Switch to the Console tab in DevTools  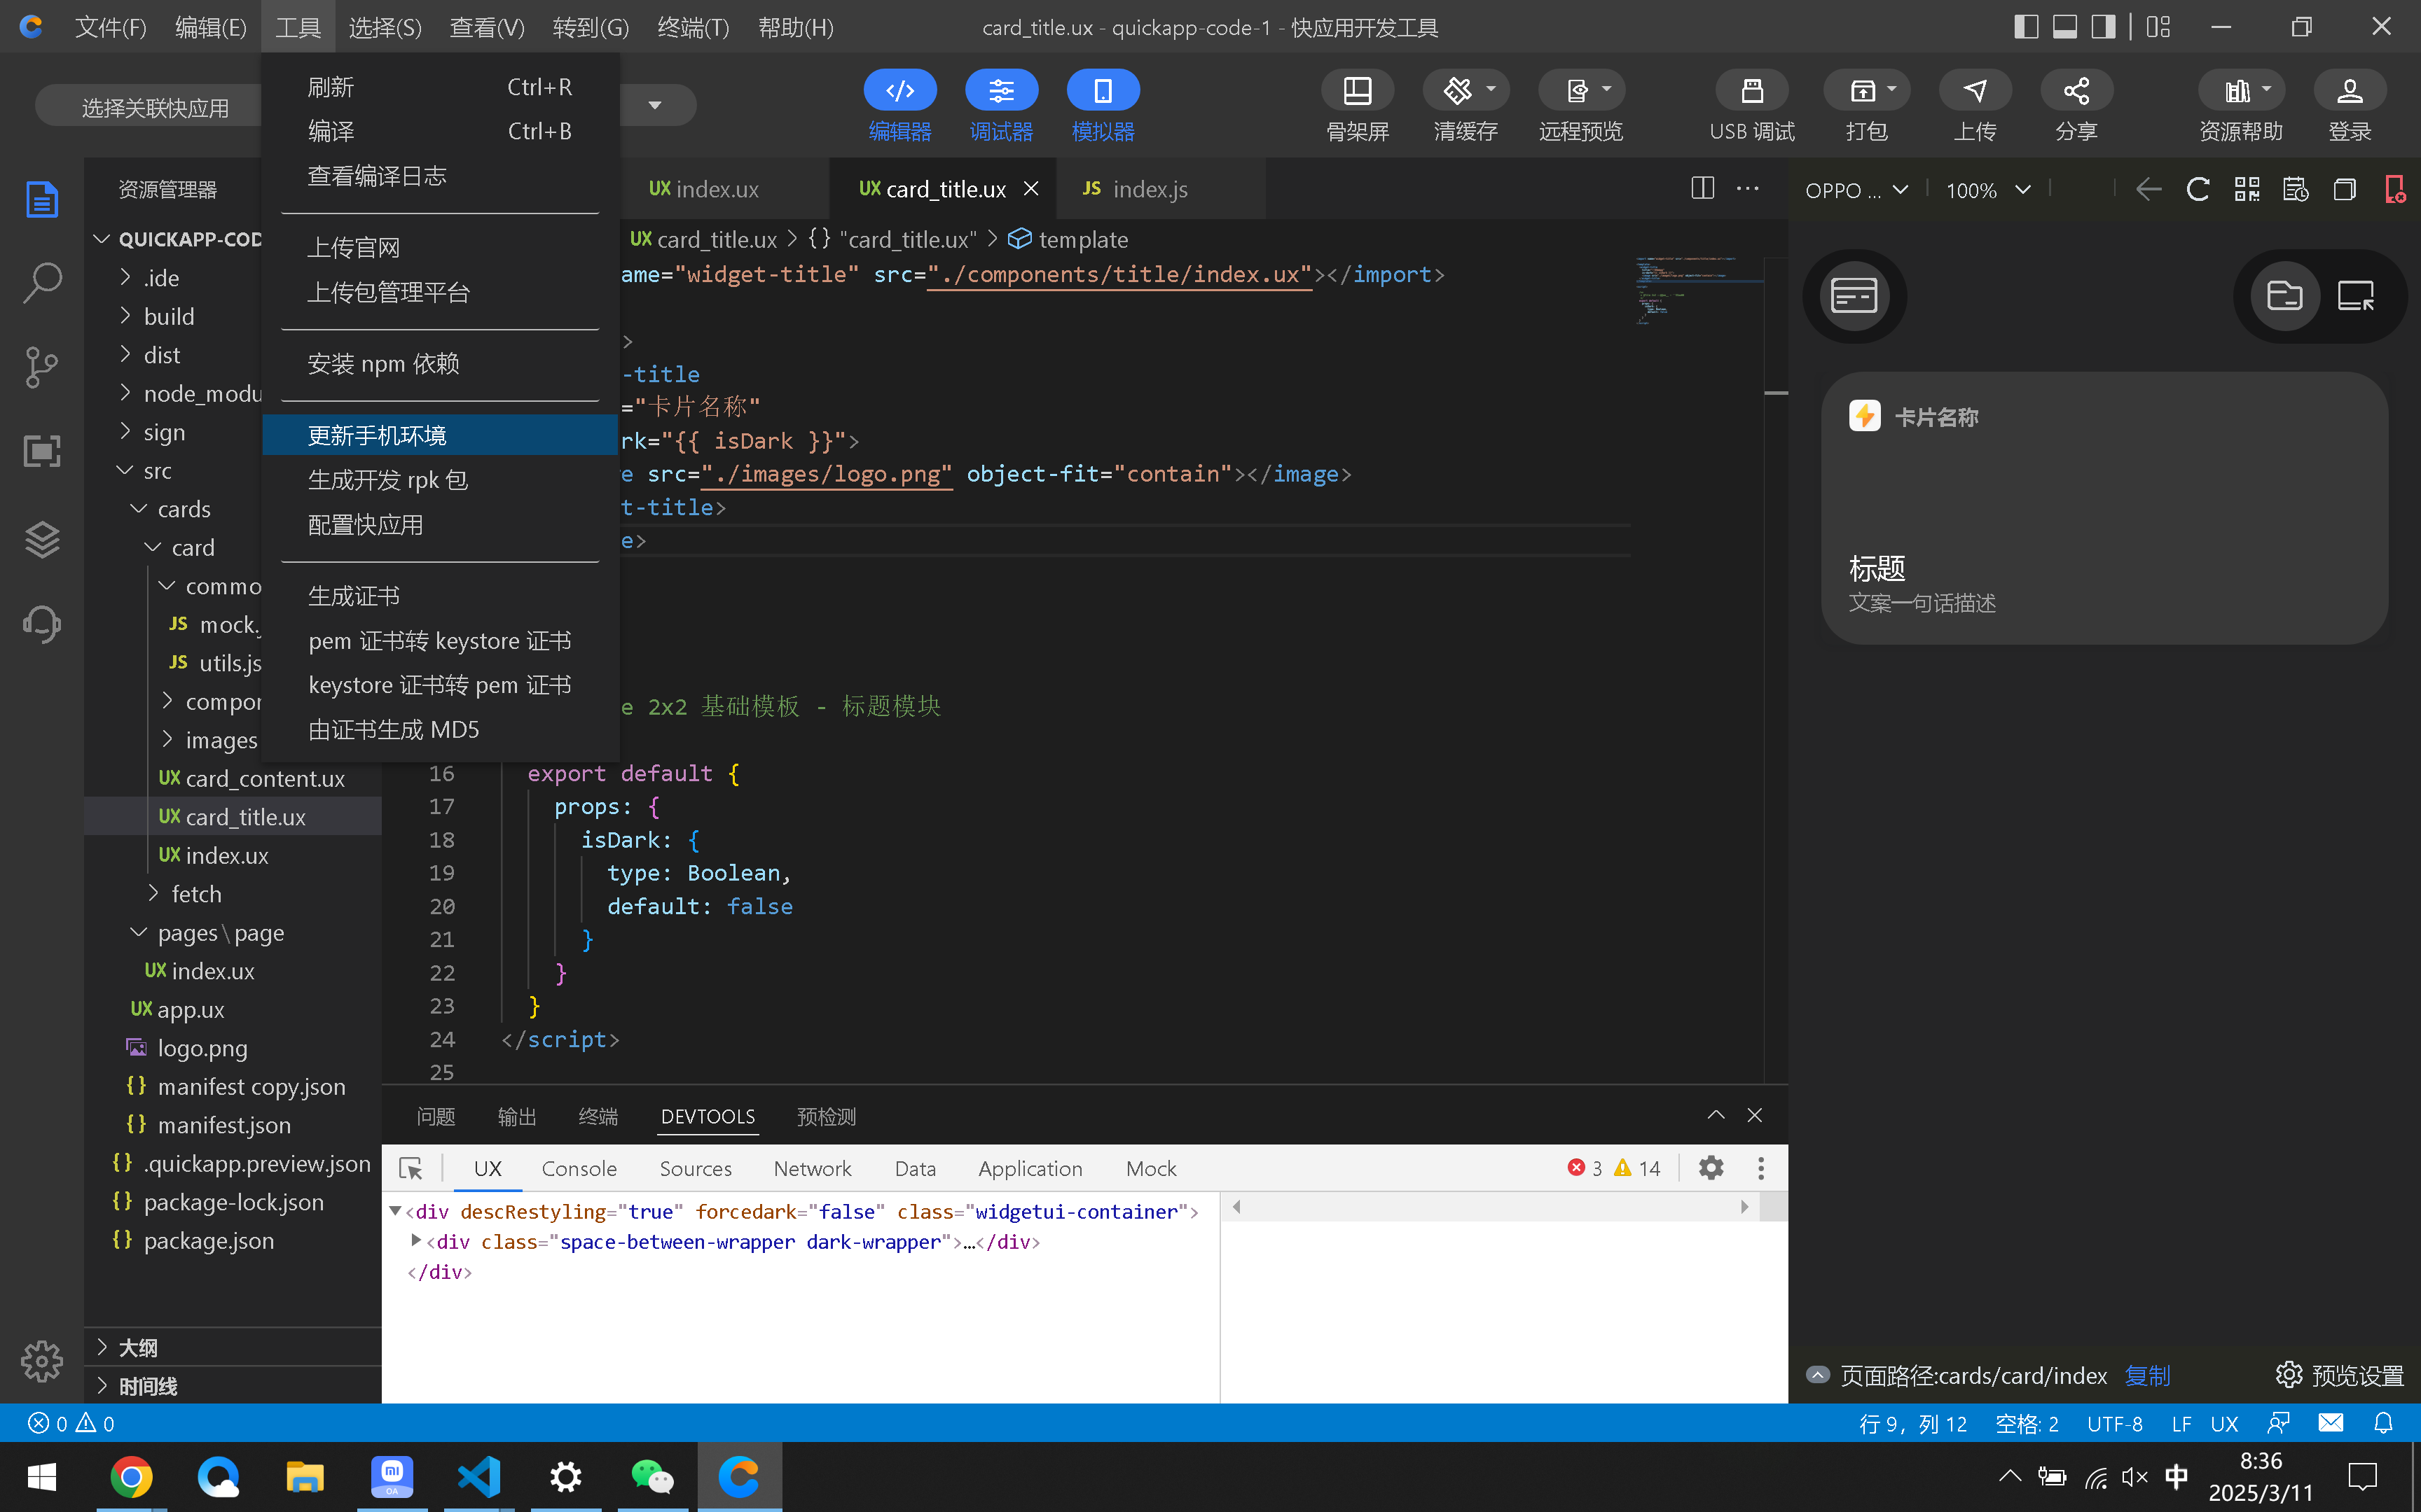click(578, 1168)
